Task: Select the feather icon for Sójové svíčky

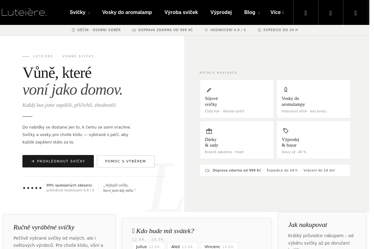Action: (209, 90)
